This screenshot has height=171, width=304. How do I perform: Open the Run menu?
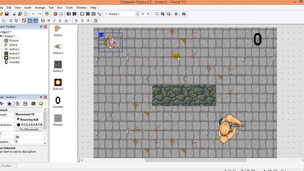click(x=60, y=8)
